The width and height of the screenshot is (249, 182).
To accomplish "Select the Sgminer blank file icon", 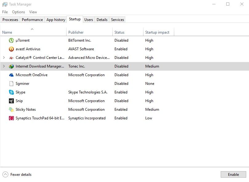I will (11, 84).
